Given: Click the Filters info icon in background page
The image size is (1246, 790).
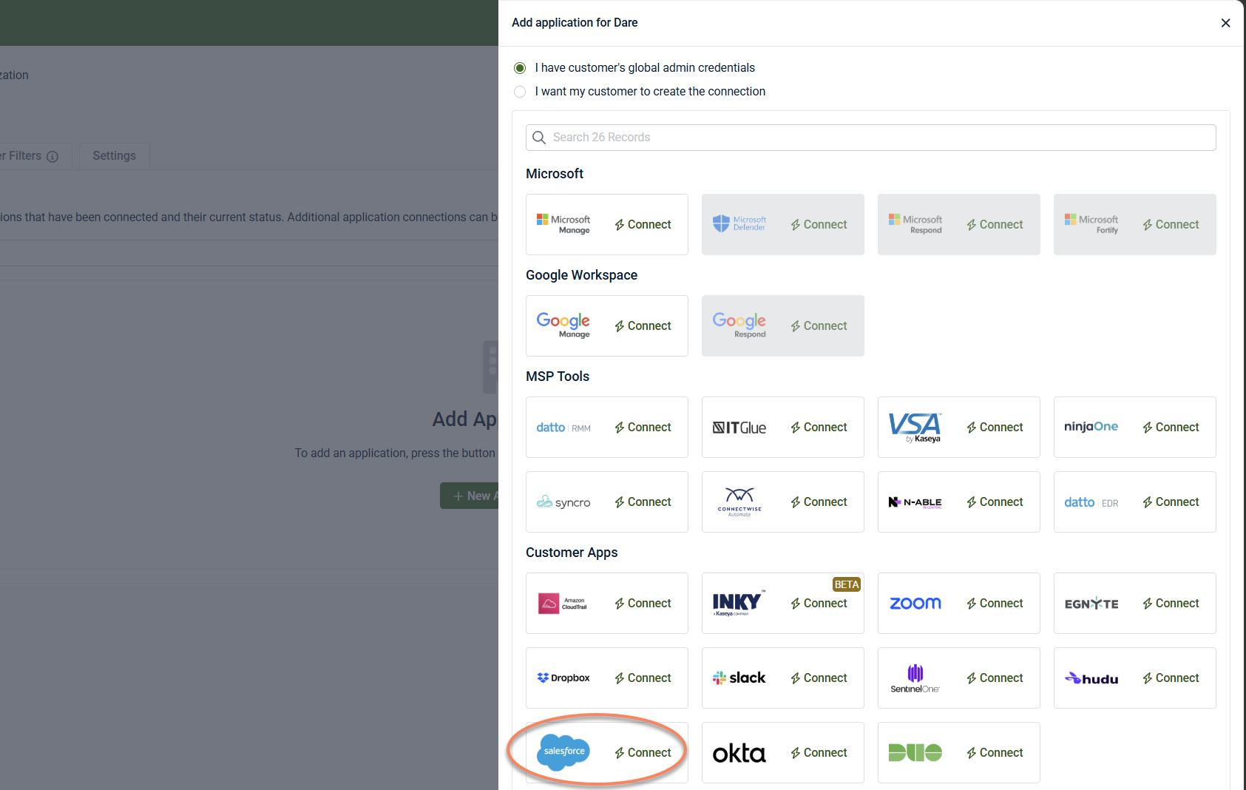Looking at the screenshot, I should 53,157.
